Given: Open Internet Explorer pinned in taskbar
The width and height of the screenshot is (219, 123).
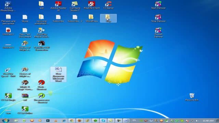Looking at the screenshot, I should [64, 121].
